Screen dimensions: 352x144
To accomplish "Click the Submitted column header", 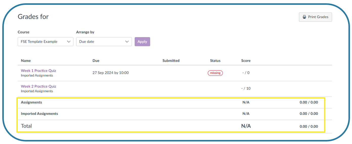I will coord(171,61).
